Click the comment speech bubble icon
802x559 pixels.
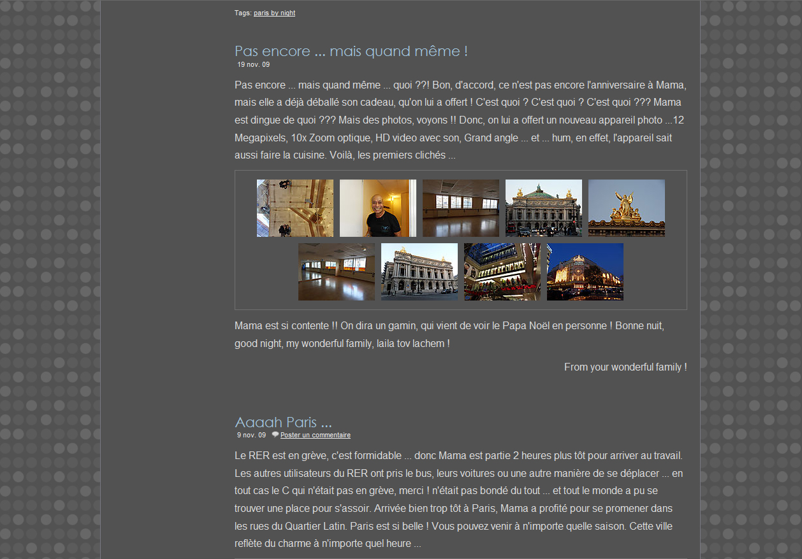pyautogui.click(x=275, y=435)
